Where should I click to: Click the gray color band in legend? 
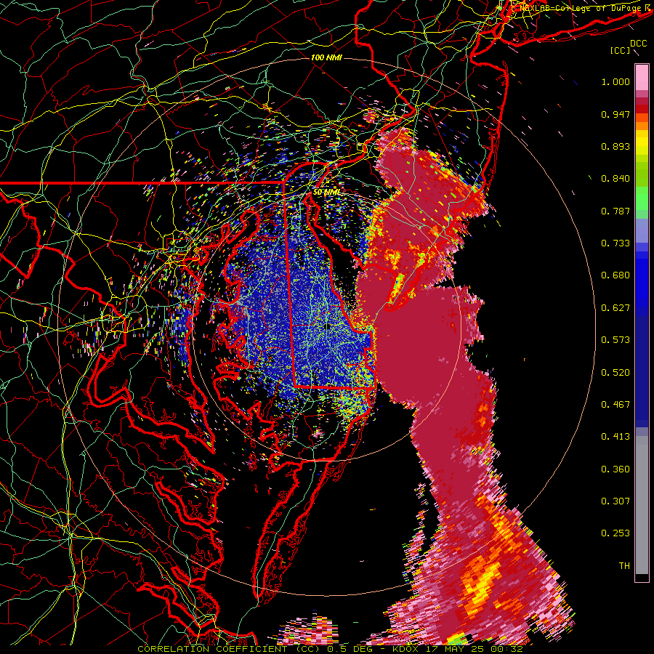point(642,505)
